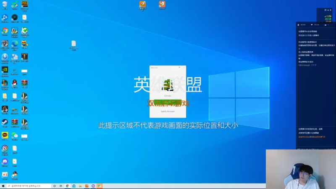Open WeChat from the taskbar
Viewport: 336px width, 189px height.
[x=100, y=186]
